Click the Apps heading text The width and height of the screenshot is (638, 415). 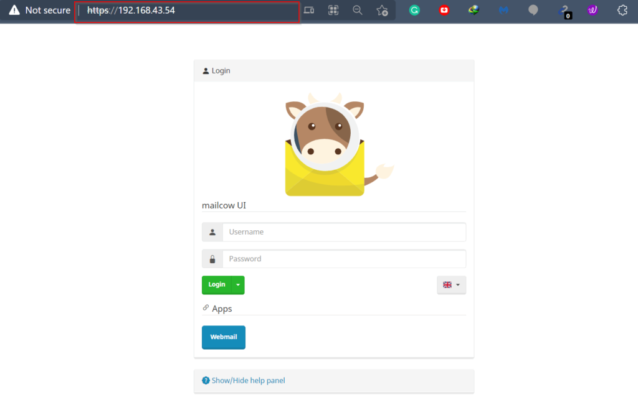(x=222, y=309)
